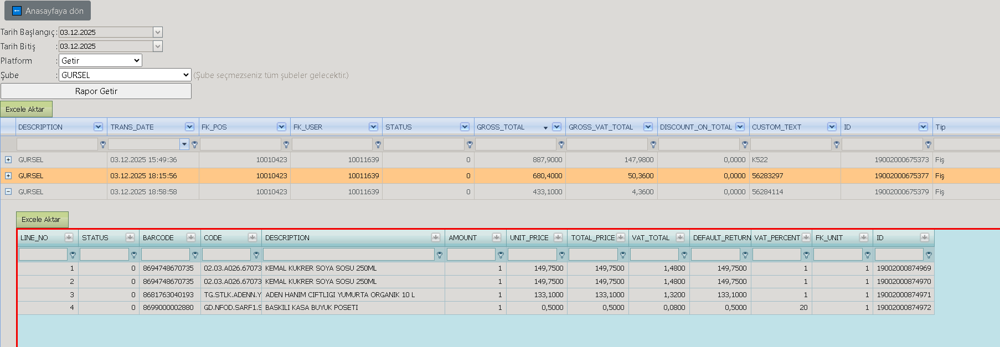Open the Şube dropdown showing GURSEL
This screenshot has height=347, width=1000.
[x=125, y=75]
